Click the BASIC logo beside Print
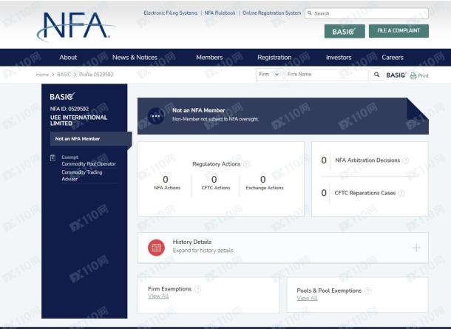Viewport: 451px width, 329px height. click(396, 75)
